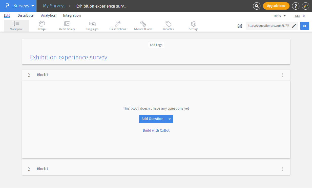Viewport: 312px width, 188px height.
Task: Open the Block 1 options menu
Action: click(x=282, y=75)
